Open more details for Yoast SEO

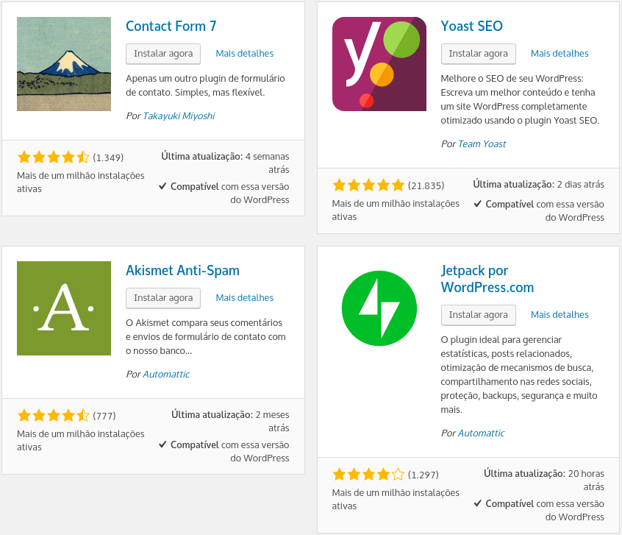point(559,53)
